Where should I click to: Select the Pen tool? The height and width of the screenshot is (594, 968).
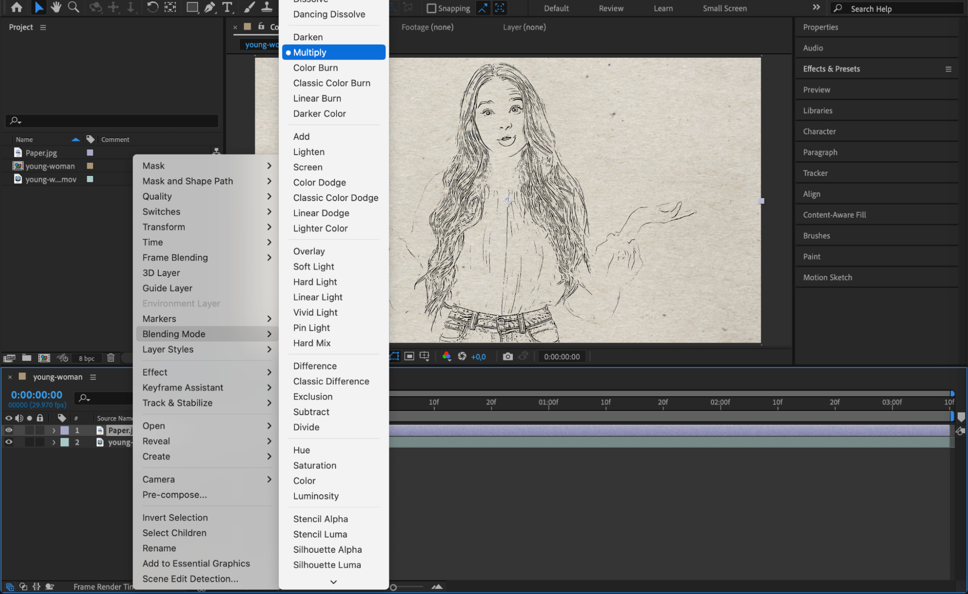(x=210, y=7)
